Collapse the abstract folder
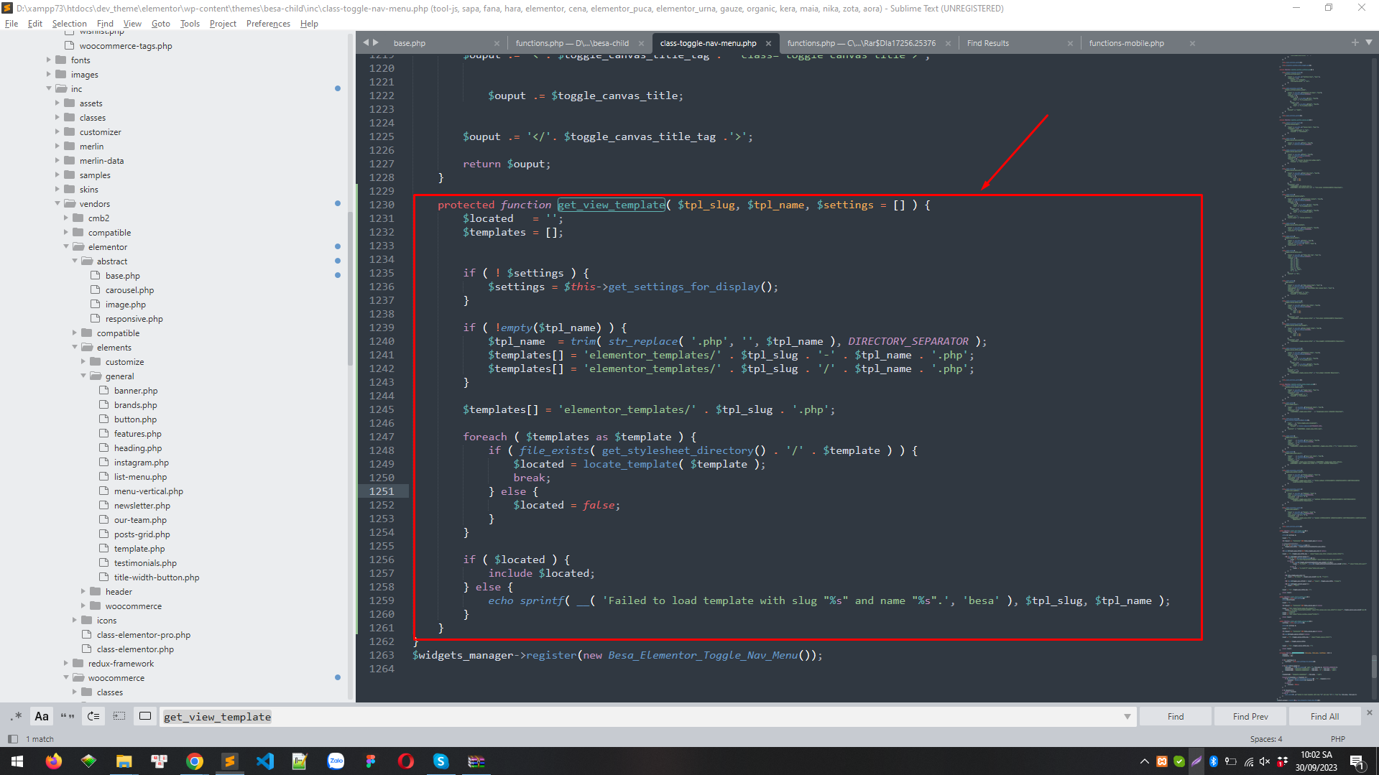Image resolution: width=1379 pixels, height=775 pixels. 75,261
